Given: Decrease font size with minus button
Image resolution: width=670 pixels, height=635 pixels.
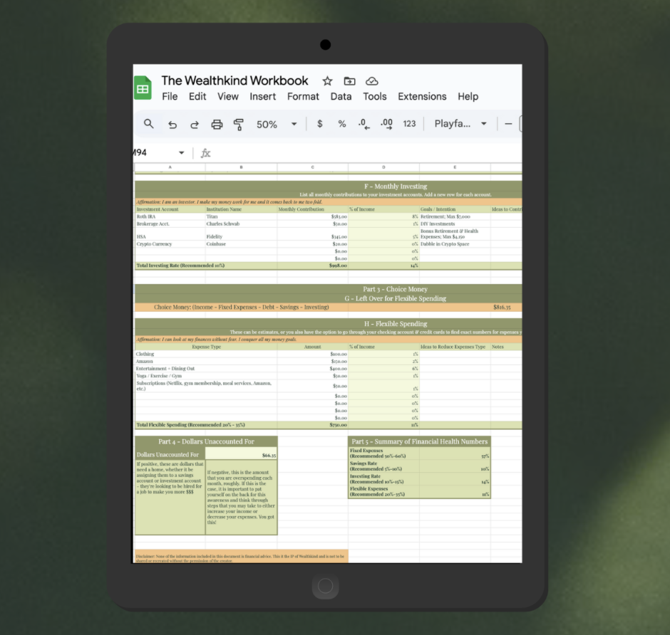Looking at the screenshot, I should coord(508,124).
